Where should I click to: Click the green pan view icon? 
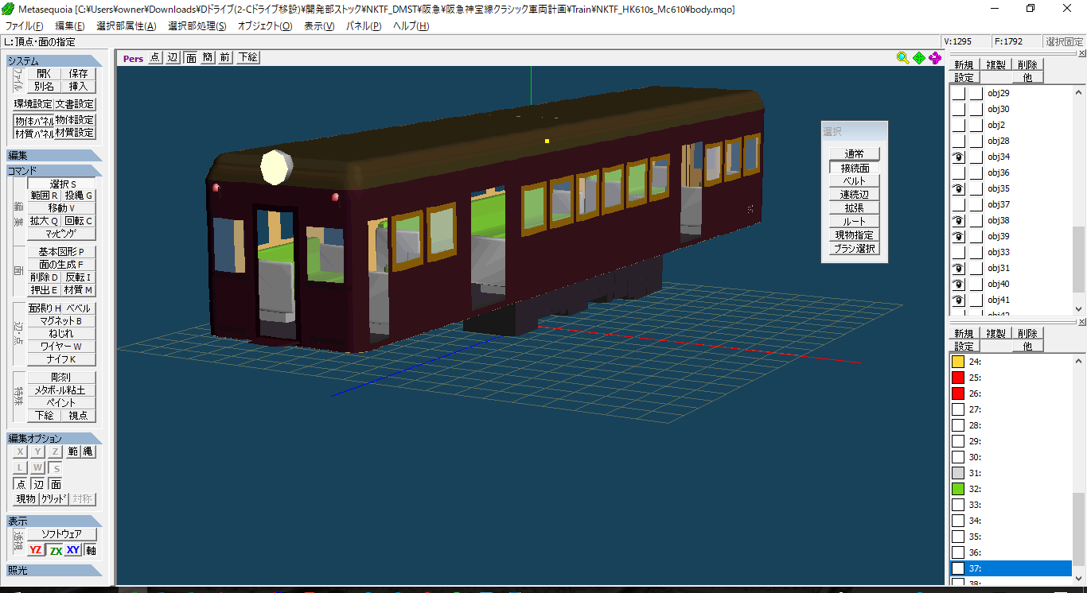pyautogui.click(x=919, y=57)
